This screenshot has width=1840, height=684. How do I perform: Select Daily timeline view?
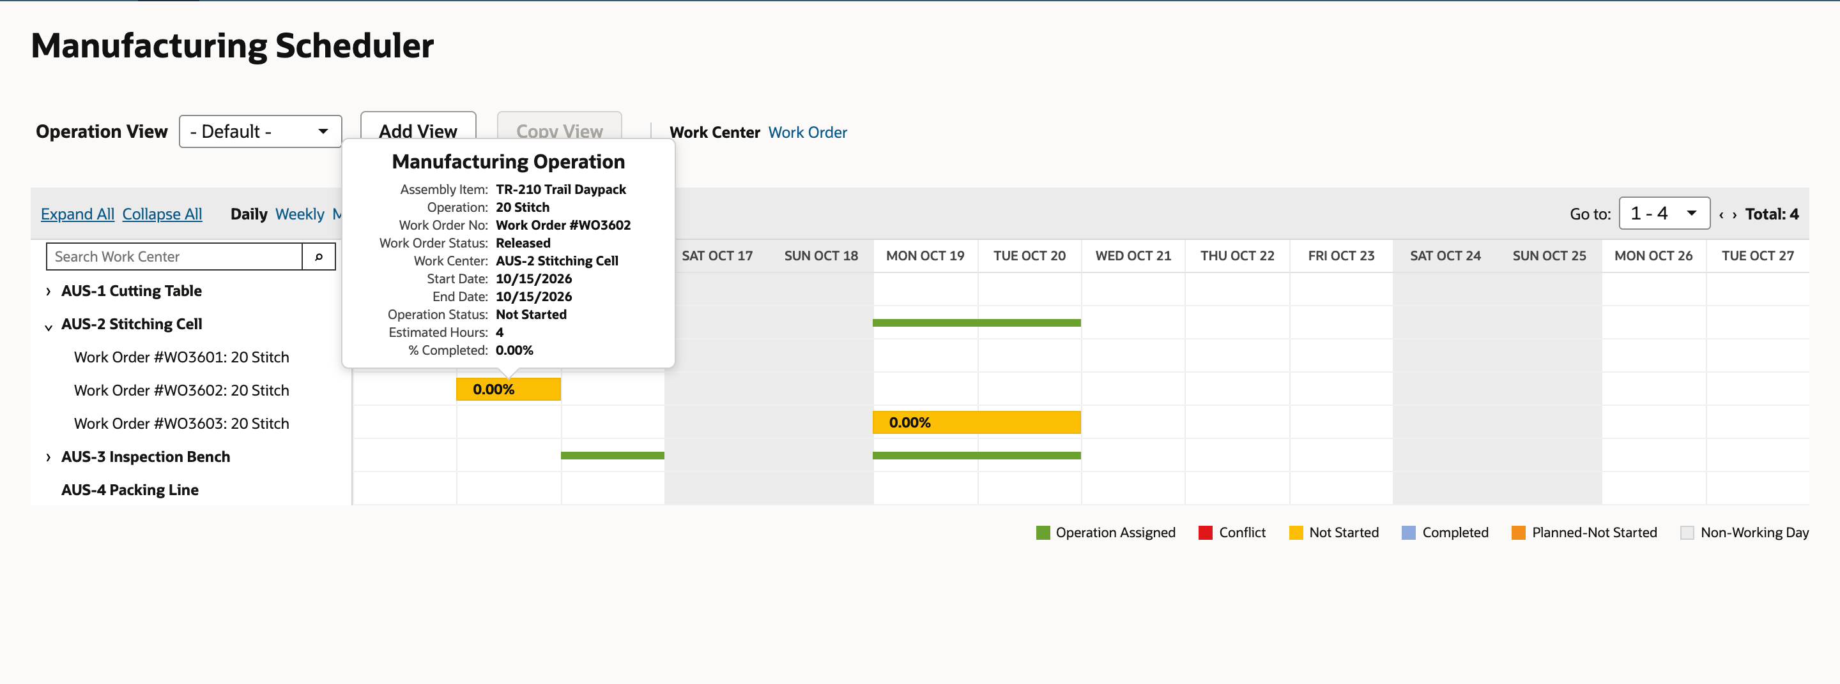pos(249,214)
